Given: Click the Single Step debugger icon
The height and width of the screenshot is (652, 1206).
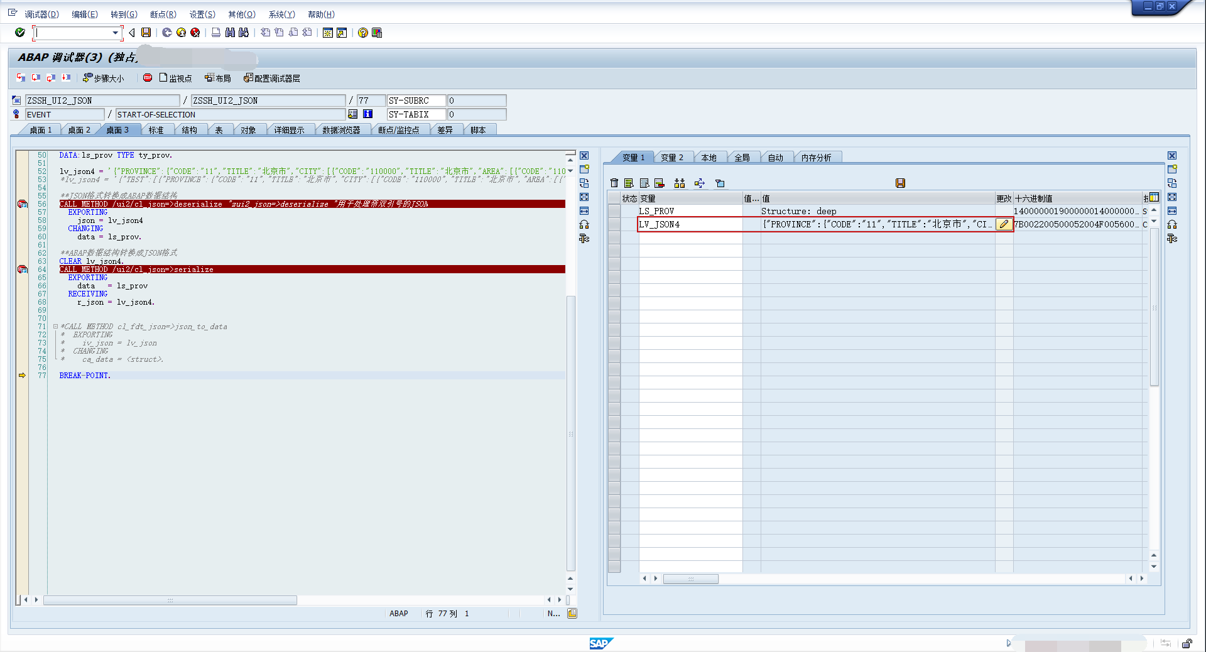Looking at the screenshot, I should point(21,78).
